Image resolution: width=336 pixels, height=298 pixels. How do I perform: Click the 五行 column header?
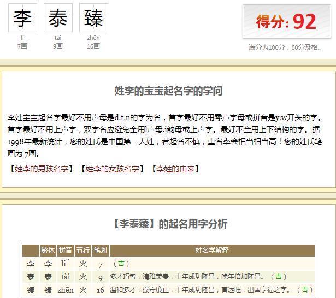(83, 251)
